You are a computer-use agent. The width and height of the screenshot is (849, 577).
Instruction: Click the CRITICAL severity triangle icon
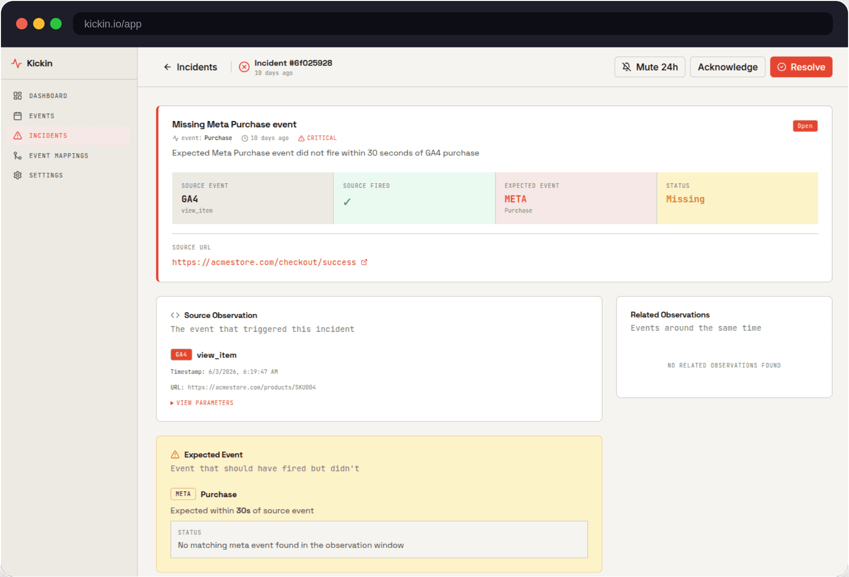coord(301,138)
